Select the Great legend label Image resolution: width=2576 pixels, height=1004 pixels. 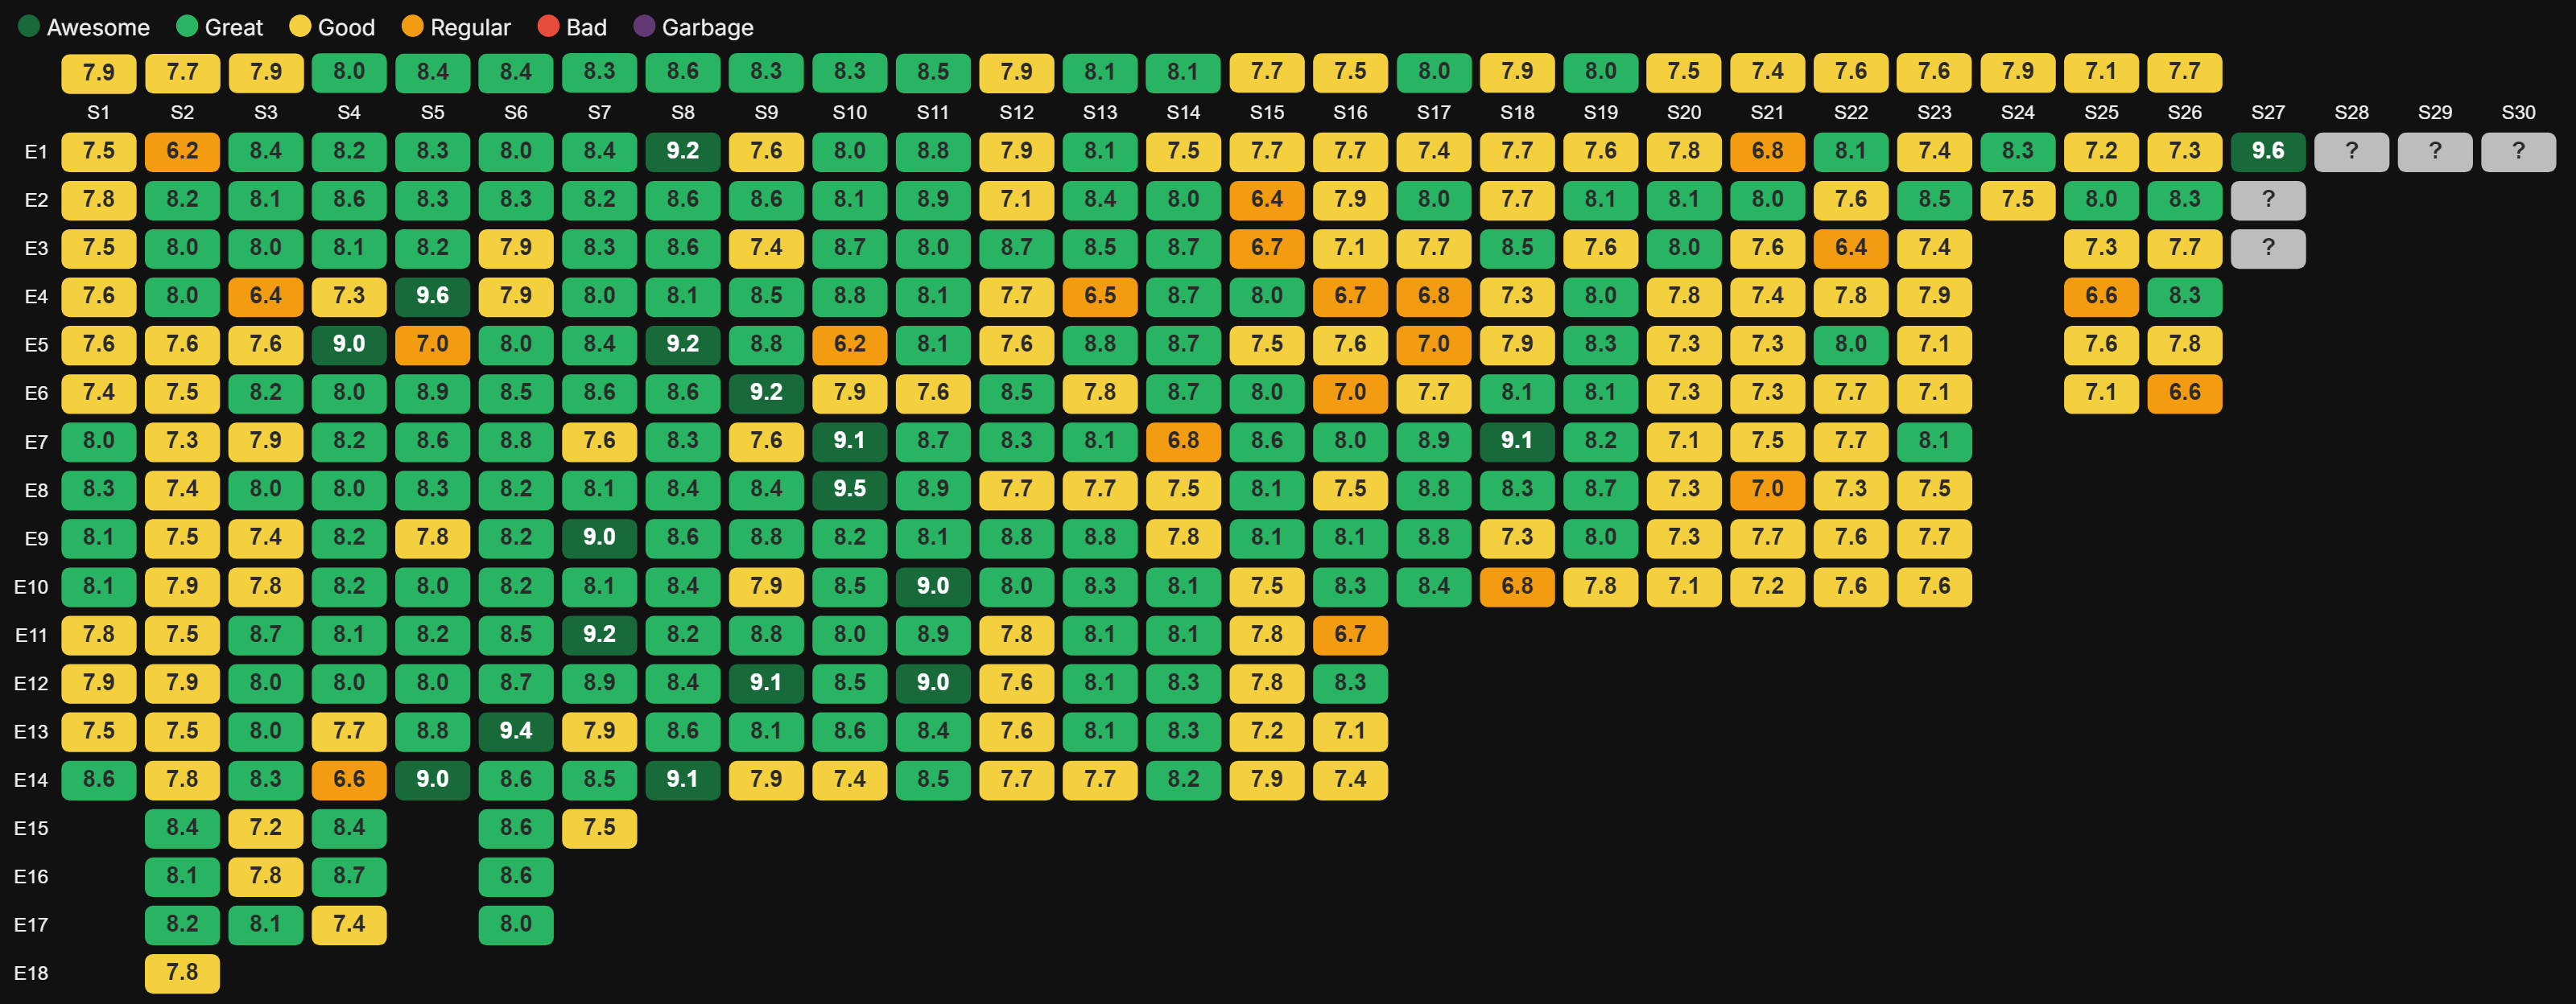(x=233, y=27)
